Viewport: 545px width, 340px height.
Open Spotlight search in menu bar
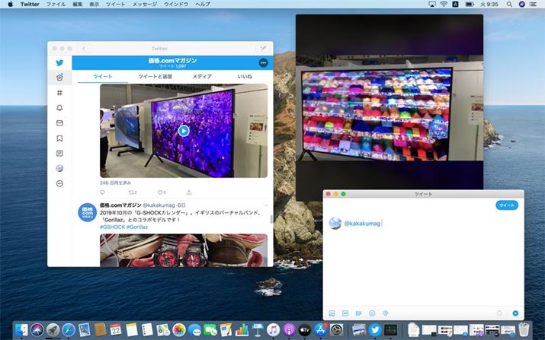[x=509, y=4]
